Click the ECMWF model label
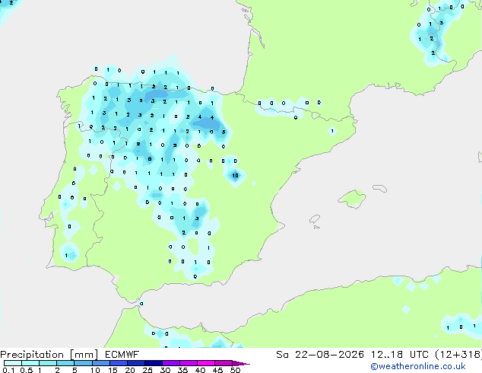 point(122,355)
